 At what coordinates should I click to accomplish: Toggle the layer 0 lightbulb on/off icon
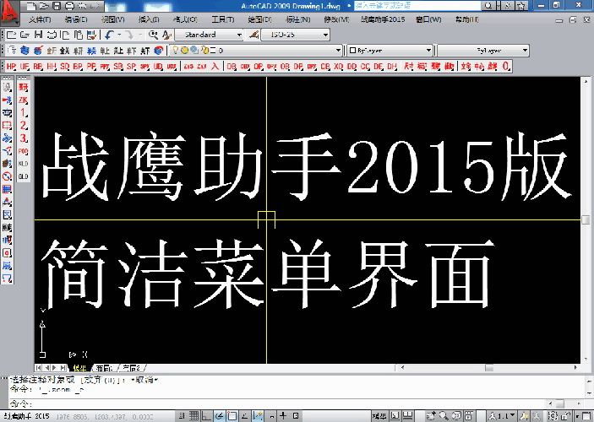175,50
